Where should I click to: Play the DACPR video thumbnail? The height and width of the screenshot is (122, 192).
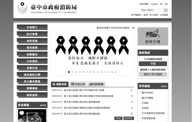click(32, 119)
